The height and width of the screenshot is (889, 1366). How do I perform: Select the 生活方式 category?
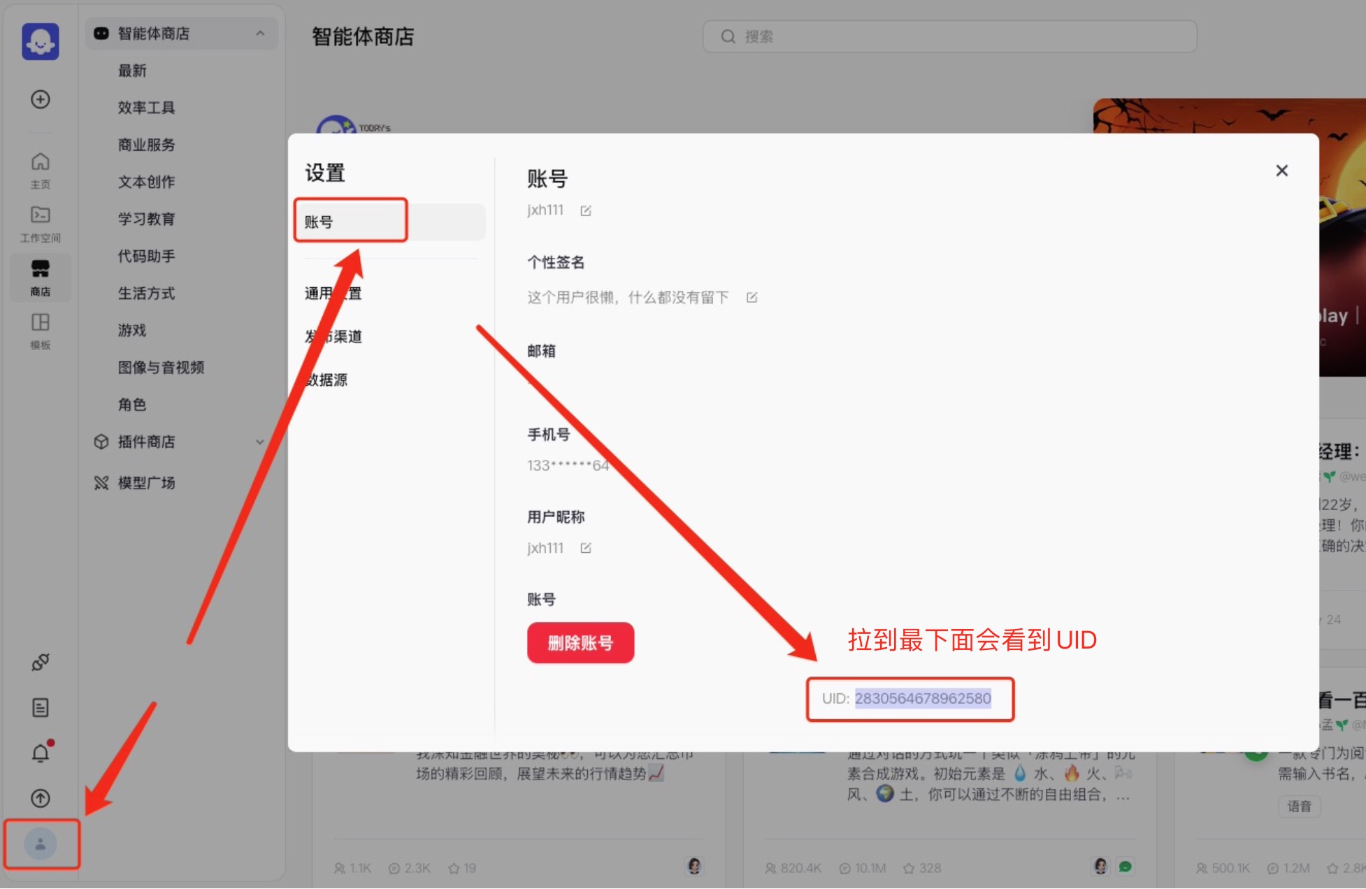click(146, 293)
